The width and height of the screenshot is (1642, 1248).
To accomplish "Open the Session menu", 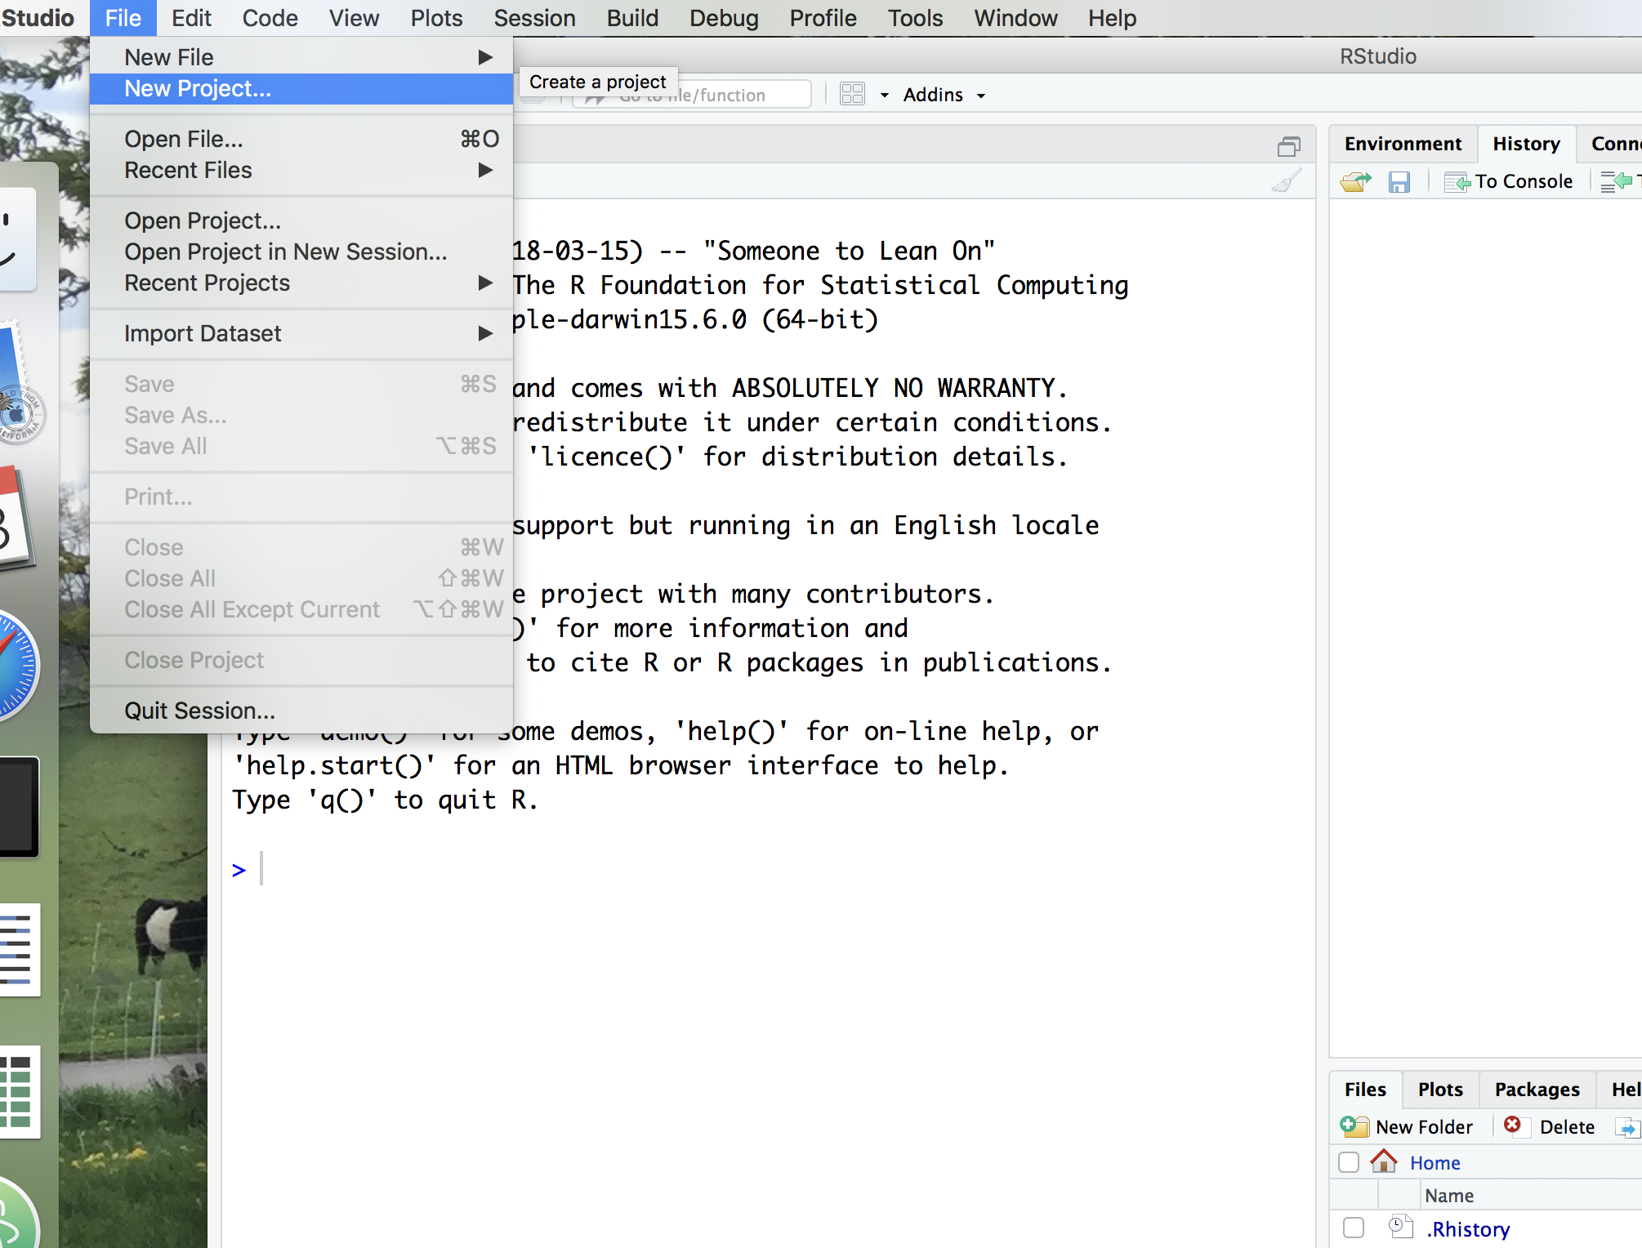I will 534,18.
